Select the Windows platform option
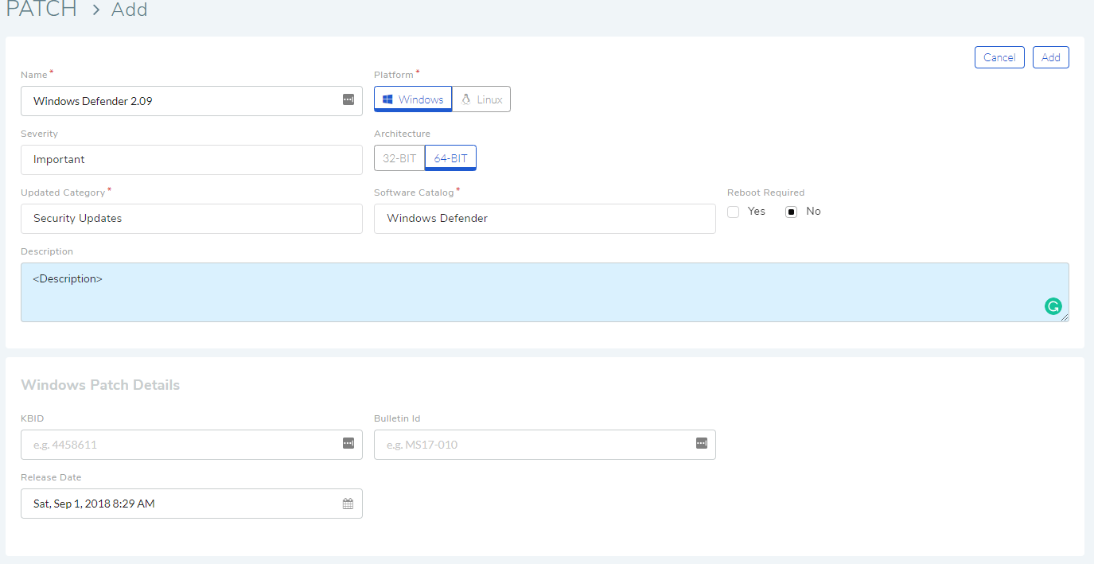 pyautogui.click(x=413, y=99)
